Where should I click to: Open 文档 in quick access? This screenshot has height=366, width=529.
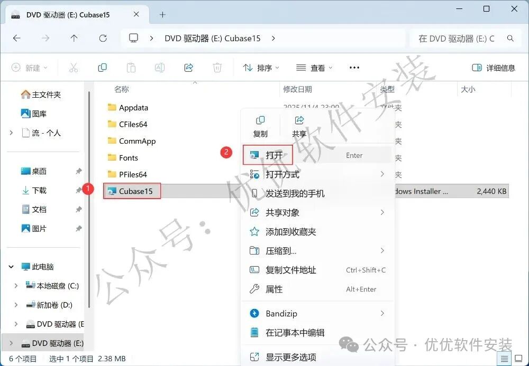34,210
